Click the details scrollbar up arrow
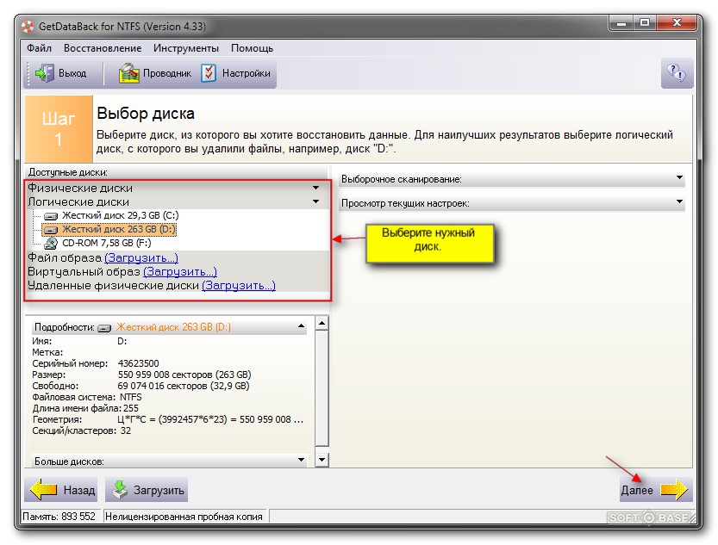Image resolution: width=718 pixels, height=545 pixels. coord(322,323)
